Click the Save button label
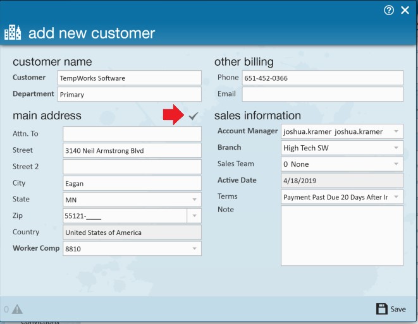Screen dimensions: 418x324 tap(398, 309)
